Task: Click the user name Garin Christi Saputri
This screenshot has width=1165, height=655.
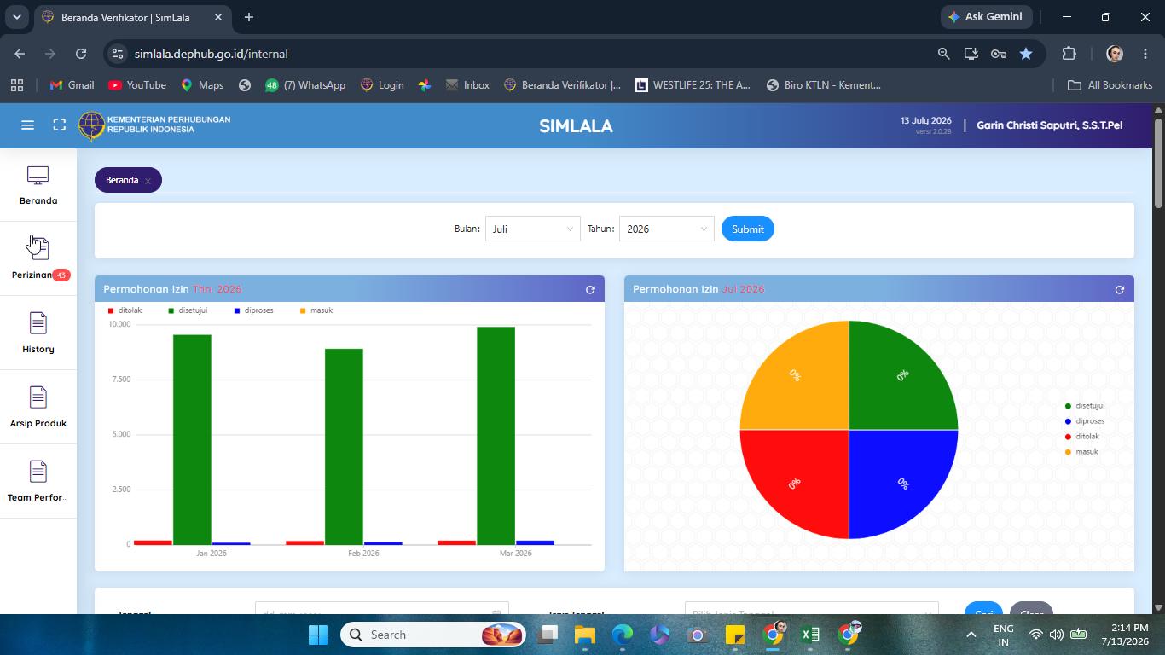Action: pos(1049,125)
